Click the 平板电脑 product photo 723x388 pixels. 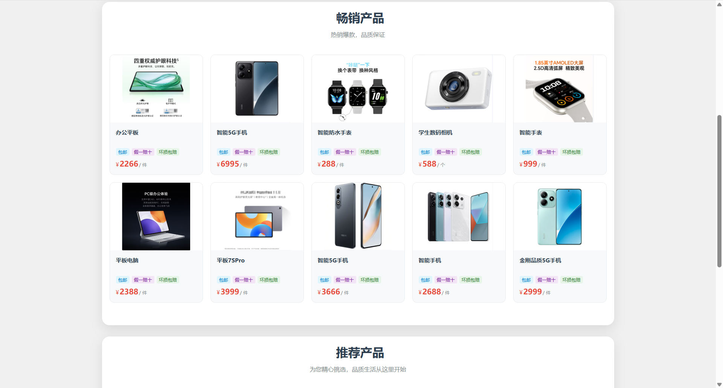(x=156, y=217)
